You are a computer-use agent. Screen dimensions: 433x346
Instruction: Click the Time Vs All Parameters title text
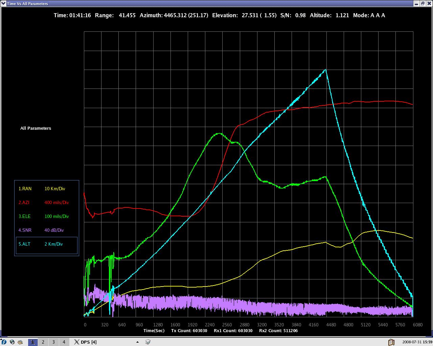pyautogui.click(x=27, y=4)
